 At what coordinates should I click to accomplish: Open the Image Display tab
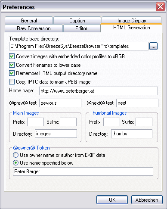click(132, 20)
